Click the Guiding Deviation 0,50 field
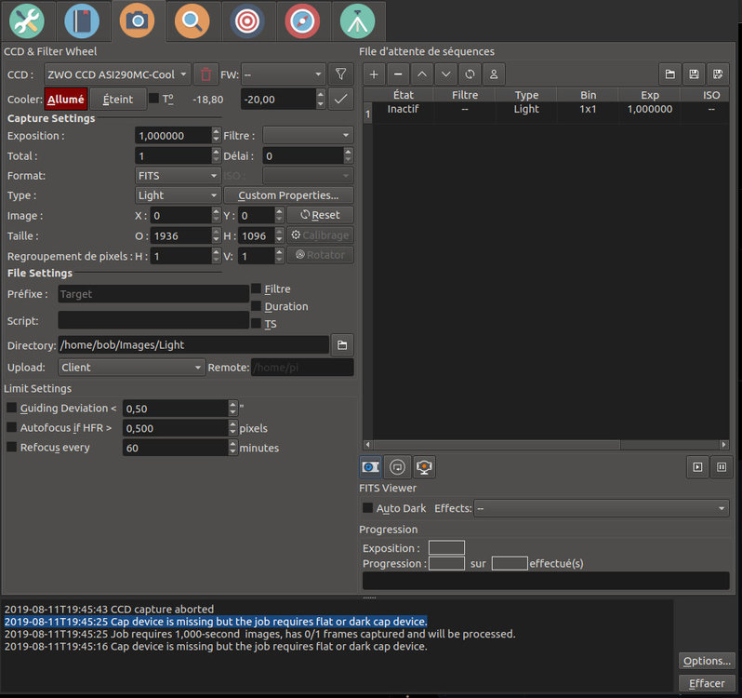This screenshot has width=742, height=698. pos(176,409)
